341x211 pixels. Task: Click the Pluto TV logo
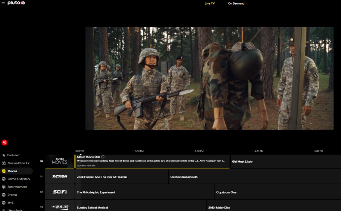pyautogui.click(x=16, y=3)
